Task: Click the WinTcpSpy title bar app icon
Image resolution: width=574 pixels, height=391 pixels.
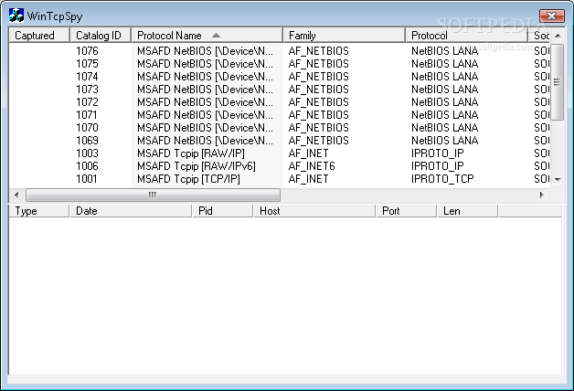Action: (x=16, y=16)
